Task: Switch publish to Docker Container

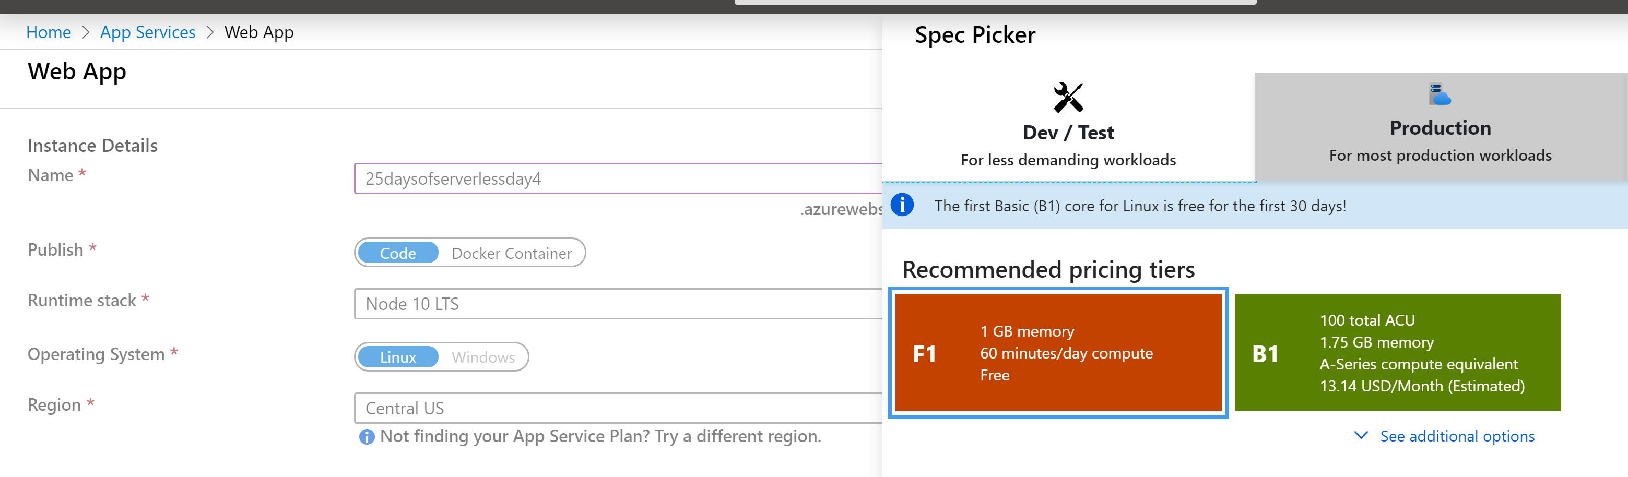Action: coord(511,253)
